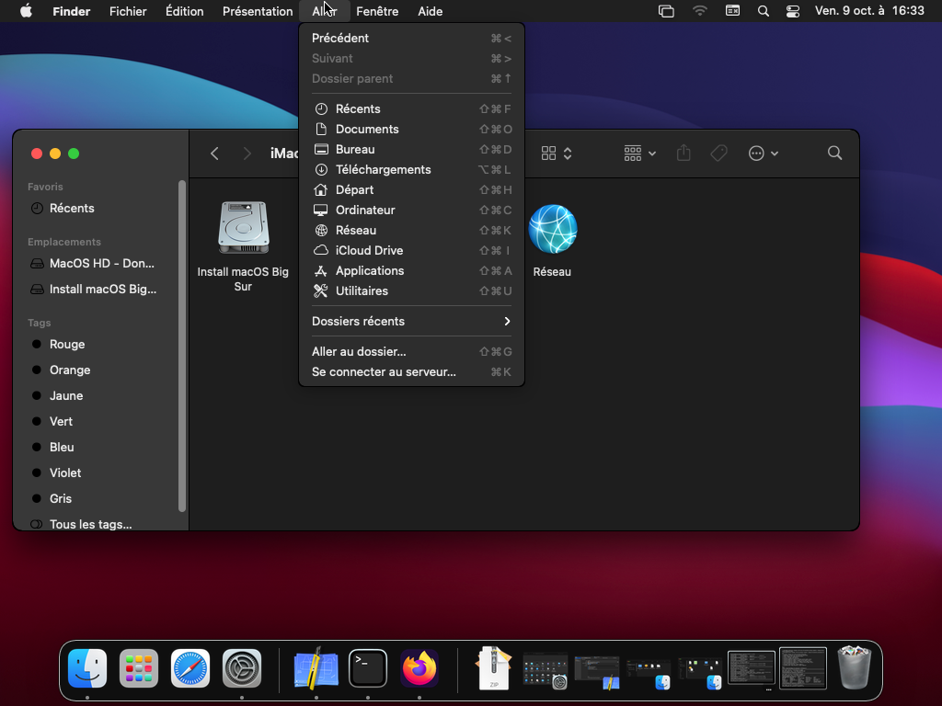Viewport: 942px width, 706px height.
Task: Open the more actions ellipsis menu
Action: 763,154
